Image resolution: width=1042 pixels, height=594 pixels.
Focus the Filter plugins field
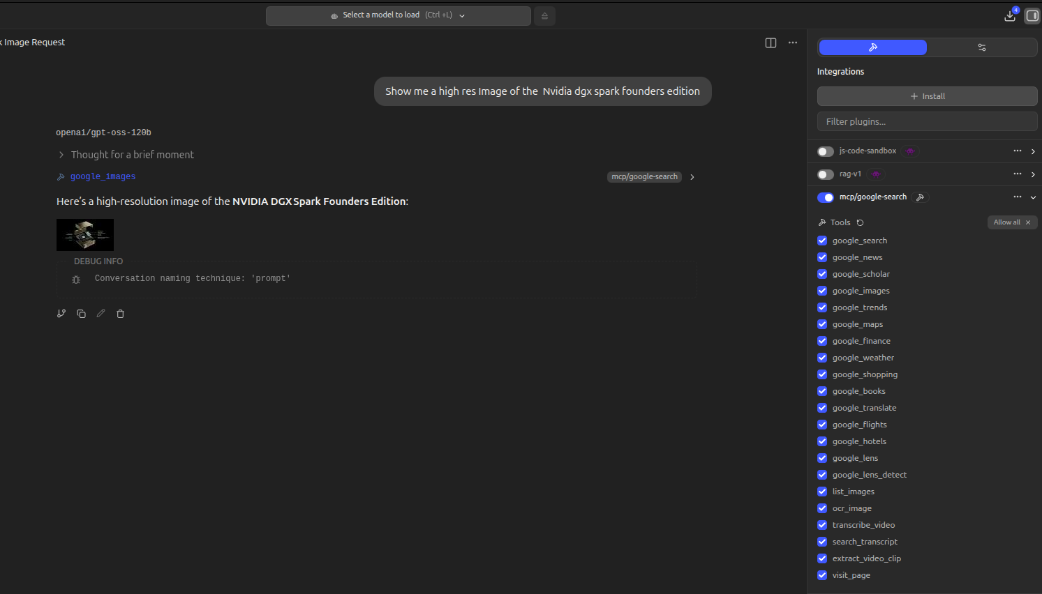pyautogui.click(x=927, y=121)
